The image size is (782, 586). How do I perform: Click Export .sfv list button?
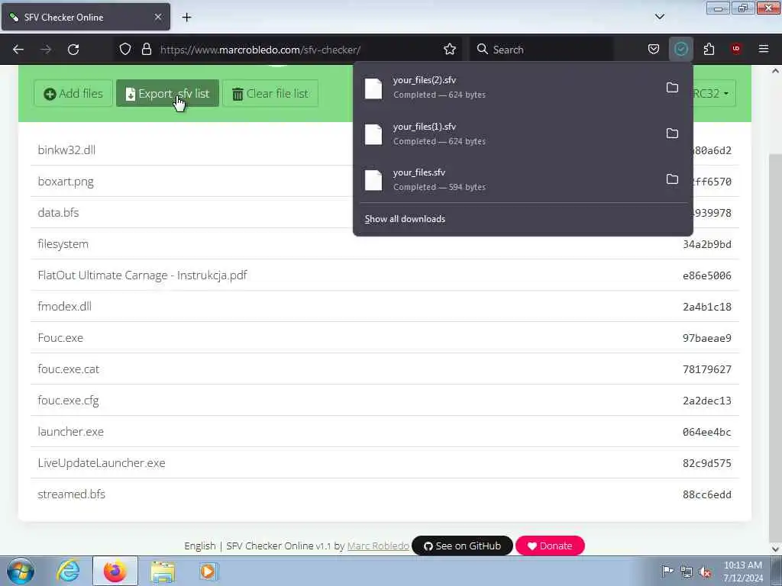(167, 93)
